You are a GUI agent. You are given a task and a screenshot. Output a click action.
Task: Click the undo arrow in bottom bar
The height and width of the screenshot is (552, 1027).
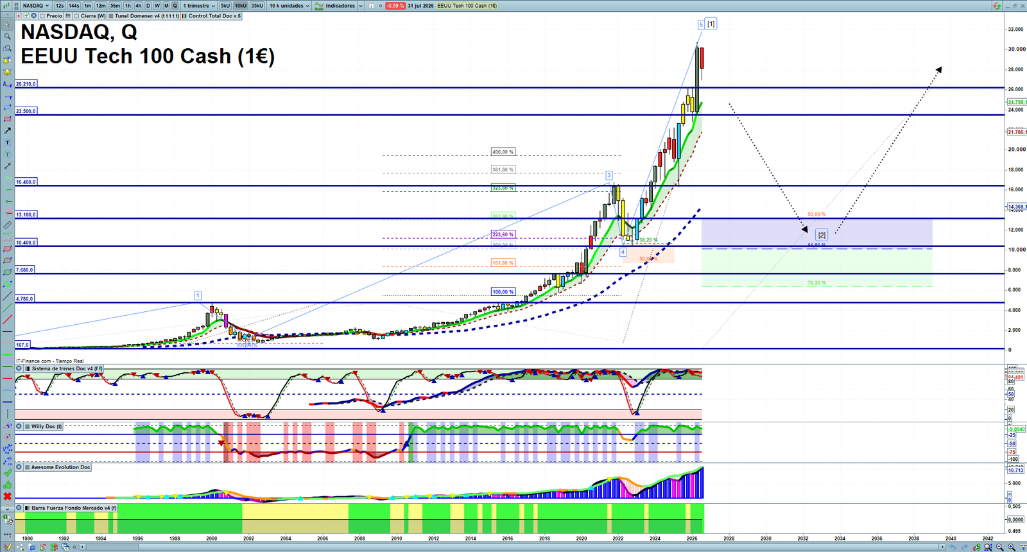[953, 547]
